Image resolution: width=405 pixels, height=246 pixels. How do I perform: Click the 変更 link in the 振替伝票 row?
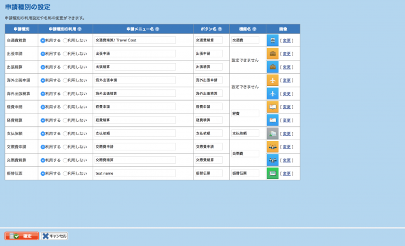coord(286,173)
